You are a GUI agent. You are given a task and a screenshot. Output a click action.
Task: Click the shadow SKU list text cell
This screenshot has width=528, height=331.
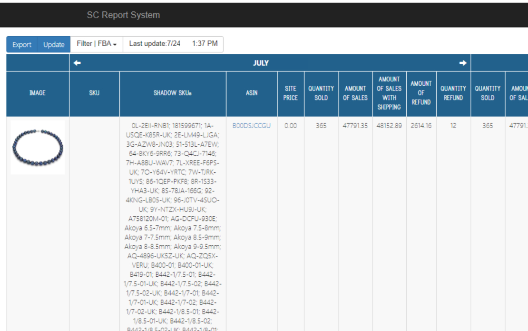pyautogui.click(x=173, y=224)
